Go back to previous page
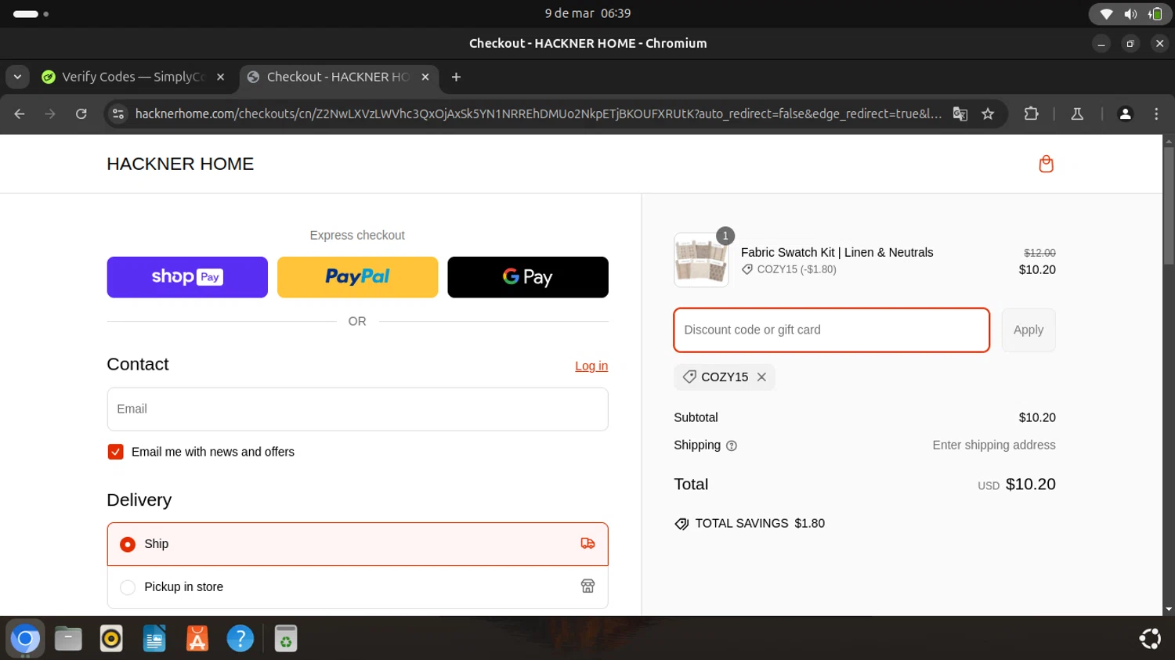 pos(20,114)
